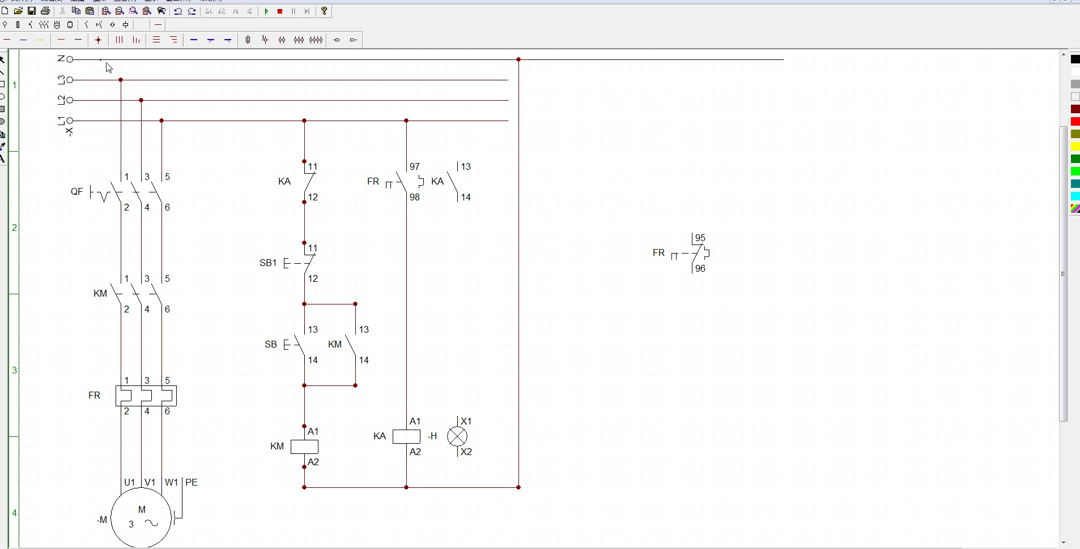
Task: Select the four-pole terminal icon
Action: [x=316, y=40]
